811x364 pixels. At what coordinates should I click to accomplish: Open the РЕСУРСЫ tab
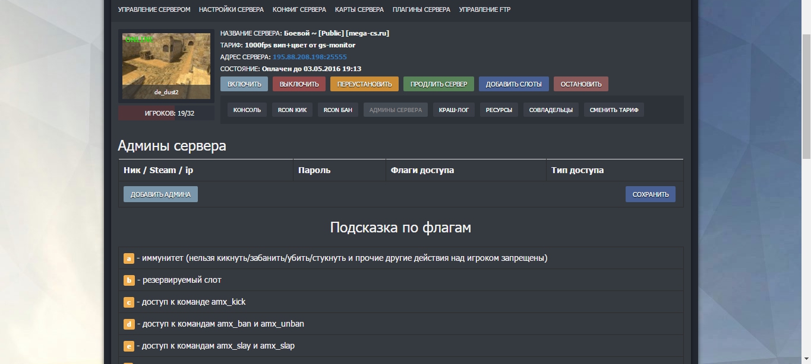[499, 110]
